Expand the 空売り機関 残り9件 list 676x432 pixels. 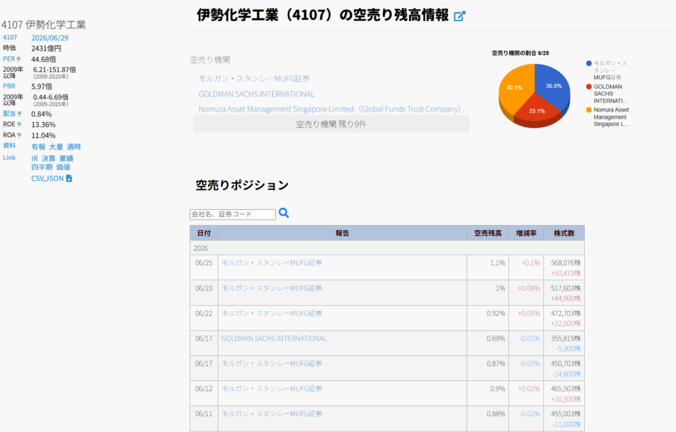point(331,124)
